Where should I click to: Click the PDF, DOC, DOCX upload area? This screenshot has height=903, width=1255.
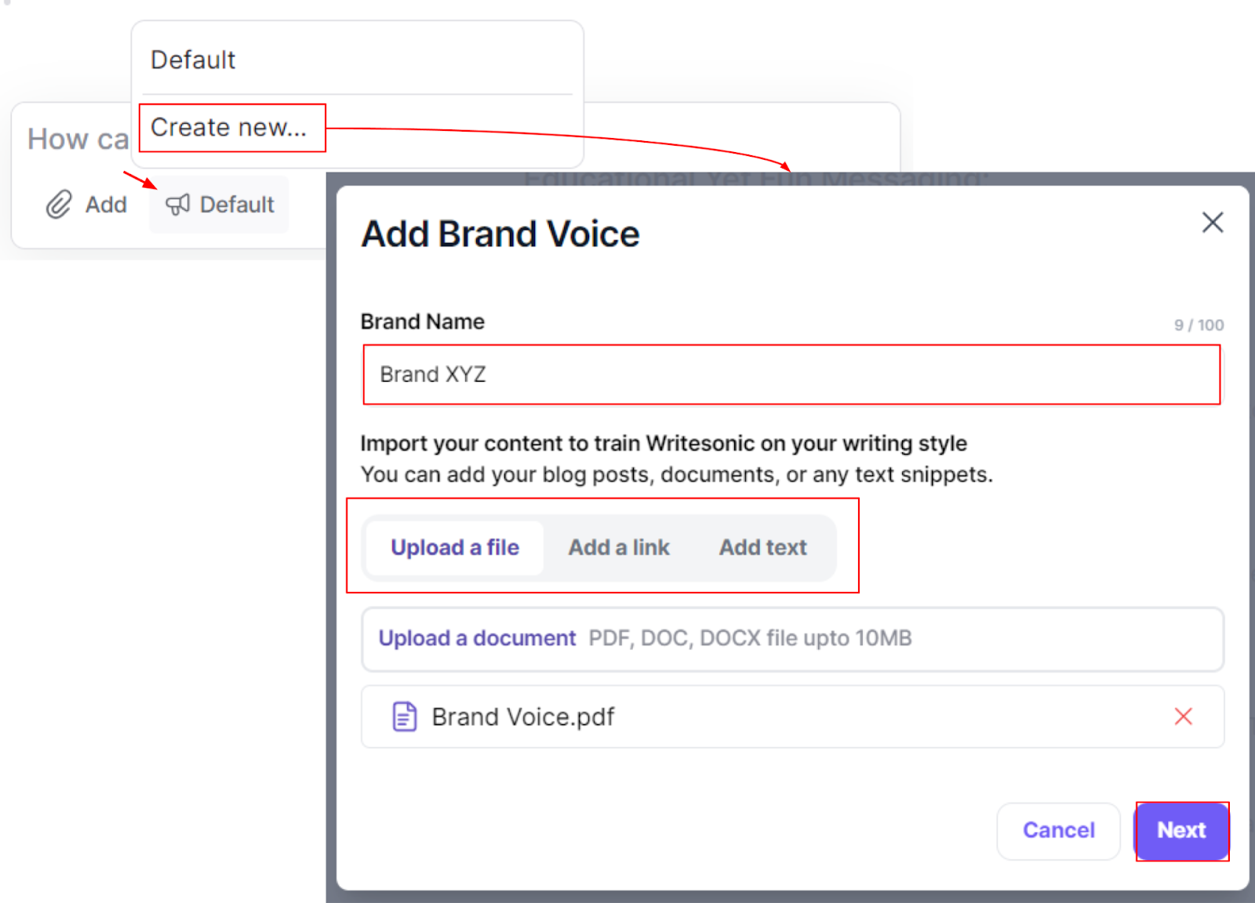[792, 639]
